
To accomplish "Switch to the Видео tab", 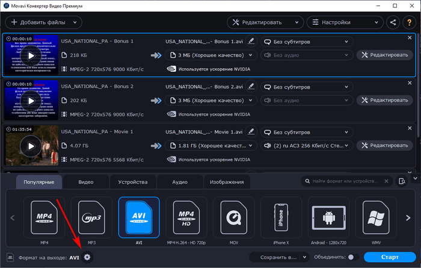I will (86, 182).
